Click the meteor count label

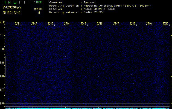[38, 9]
